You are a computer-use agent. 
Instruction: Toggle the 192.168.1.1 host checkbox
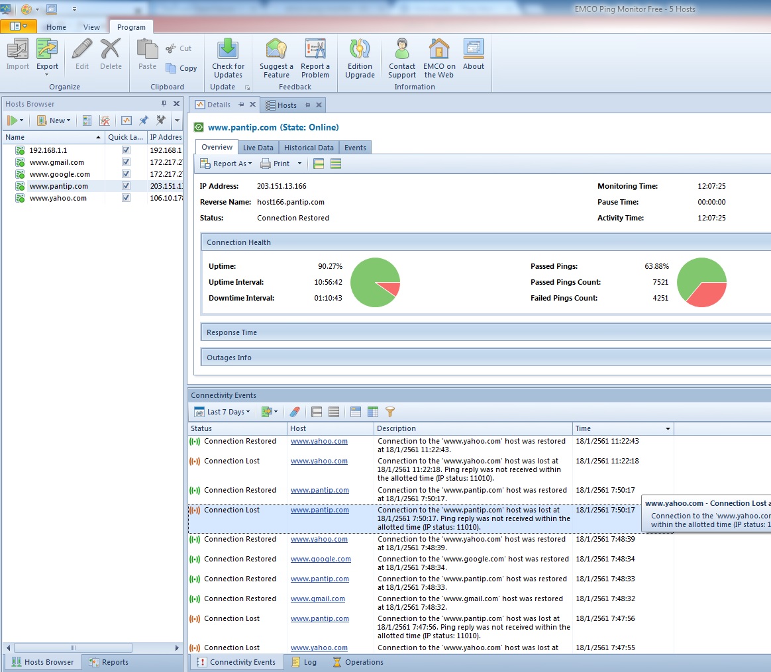(126, 150)
